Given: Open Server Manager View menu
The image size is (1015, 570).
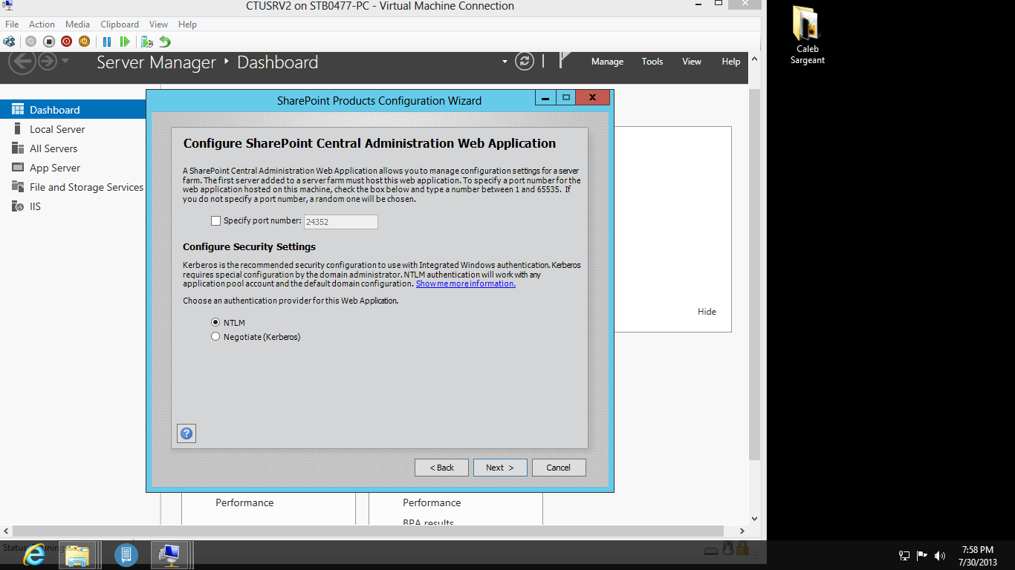Looking at the screenshot, I should (x=692, y=62).
